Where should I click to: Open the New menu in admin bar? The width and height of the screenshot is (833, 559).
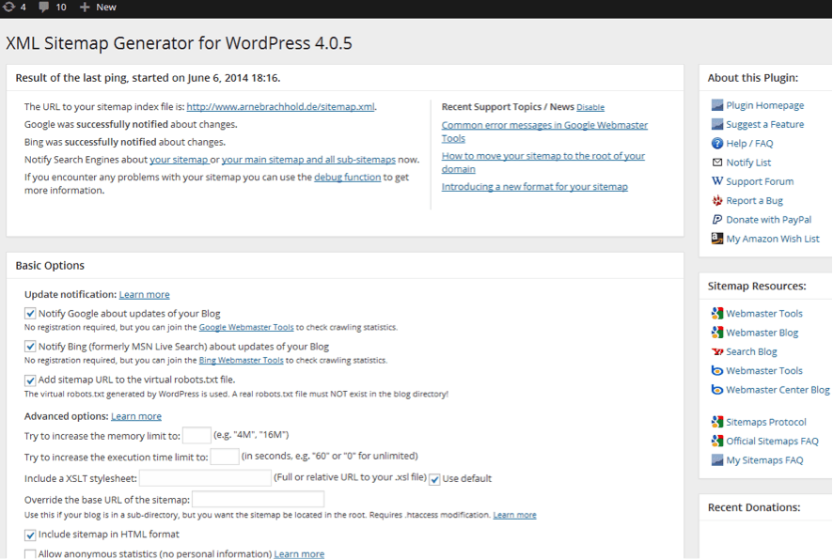coord(98,7)
